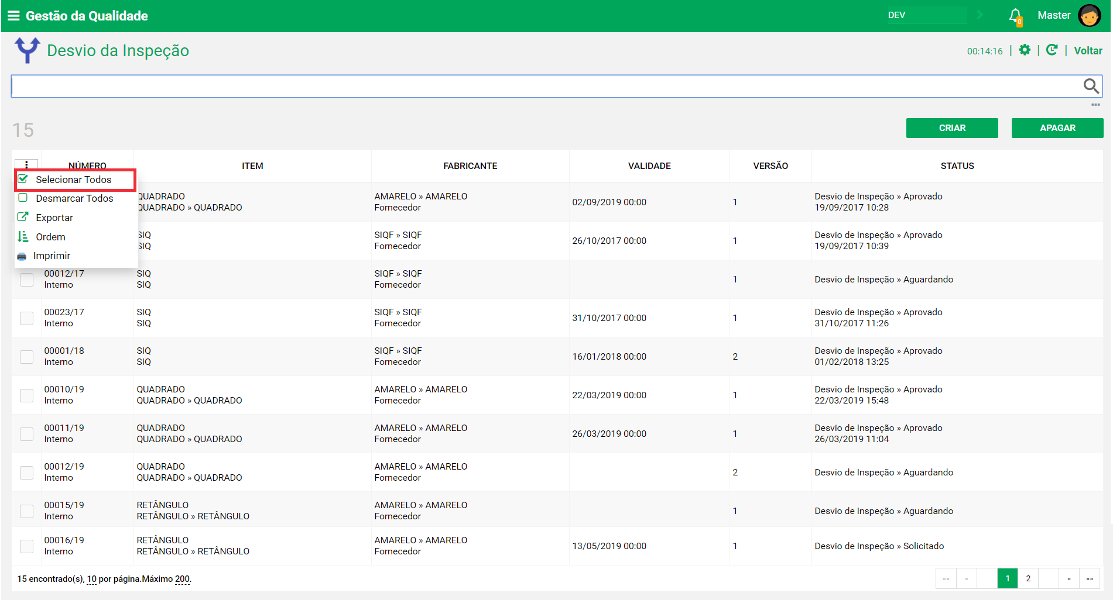Check the row 00016/19 checkbox
1113x600 pixels.
(27, 546)
